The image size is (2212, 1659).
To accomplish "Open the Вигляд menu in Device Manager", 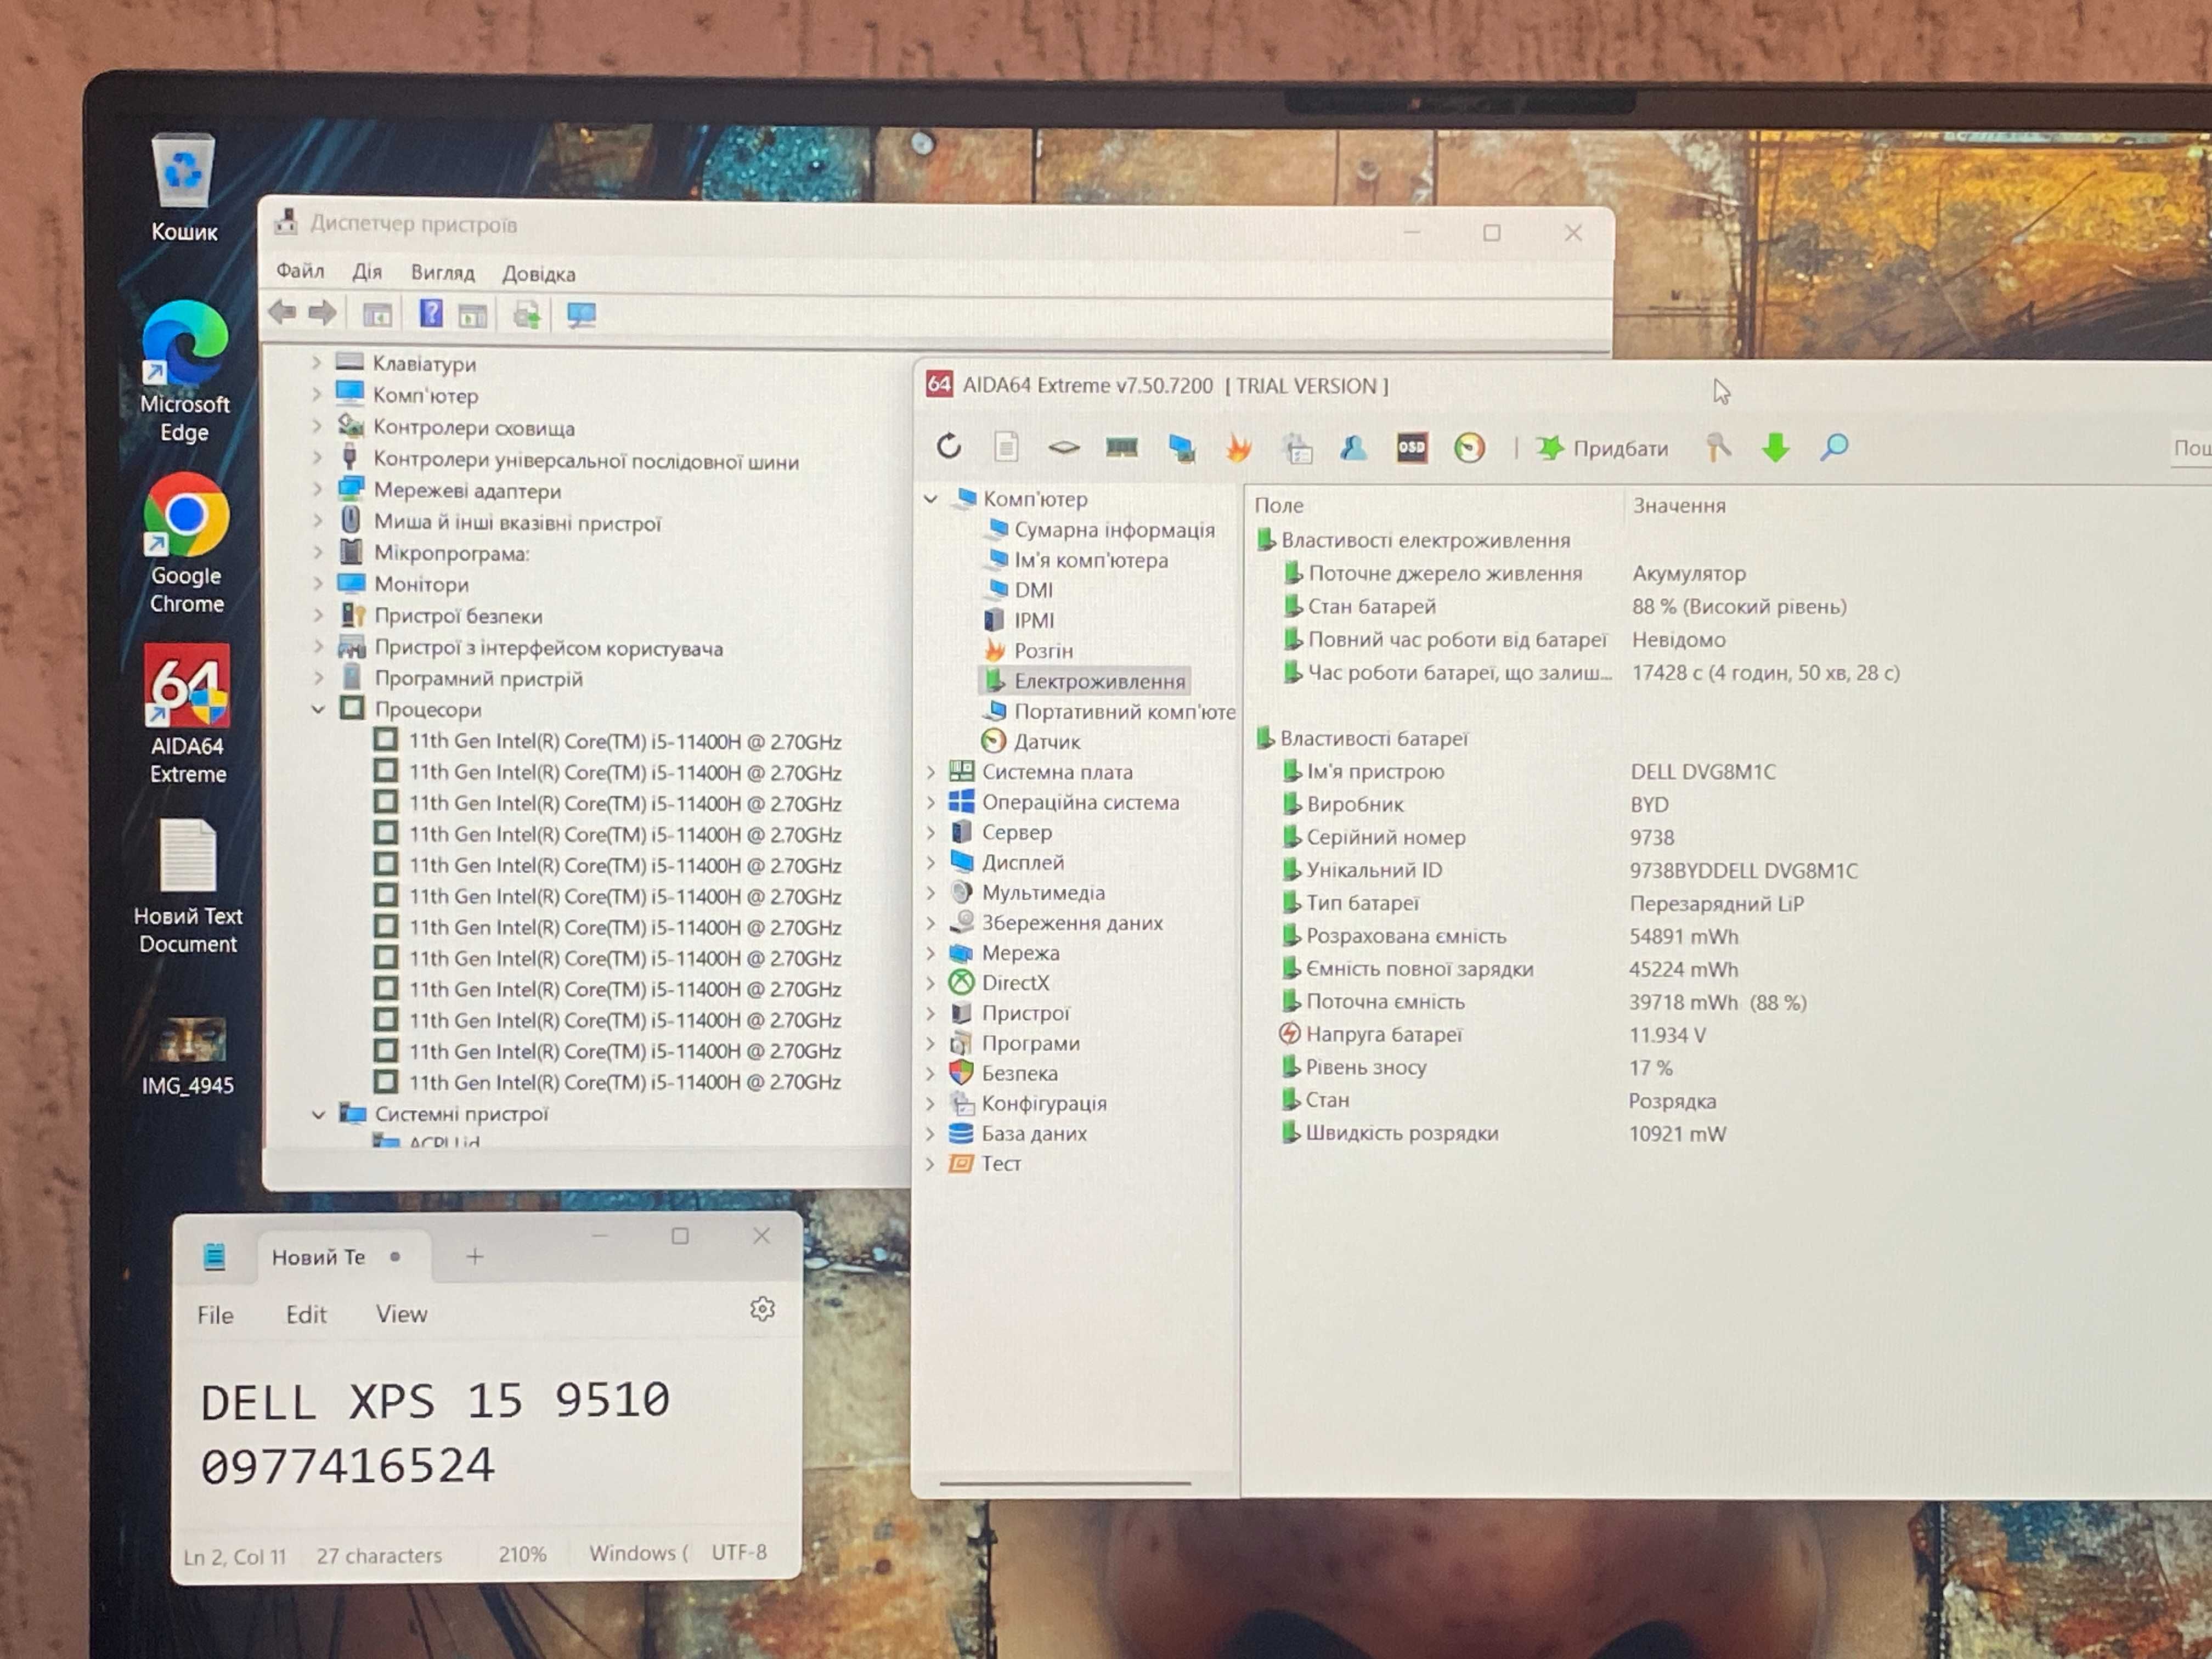I will point(442,272).
